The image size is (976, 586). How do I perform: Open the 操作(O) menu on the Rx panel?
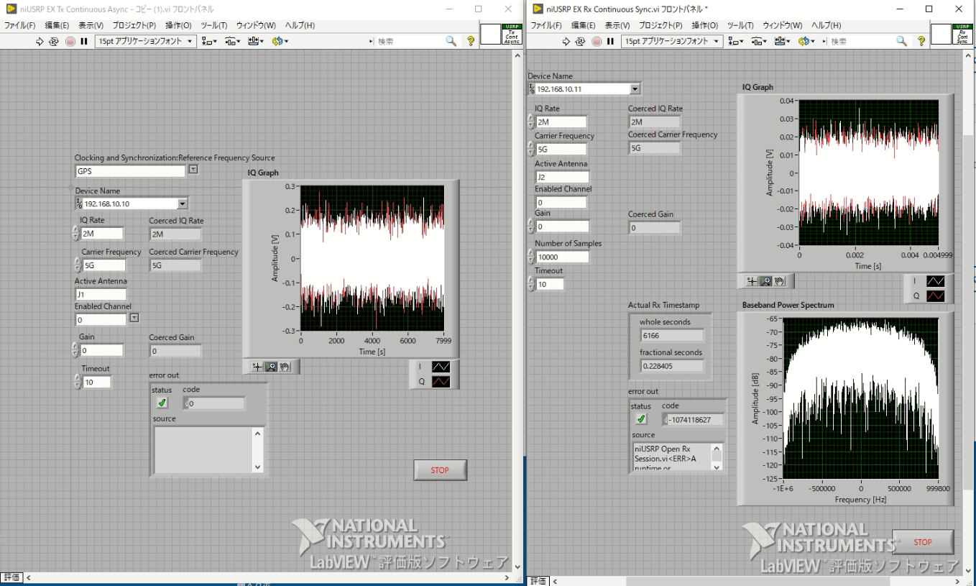coord(704,25)
